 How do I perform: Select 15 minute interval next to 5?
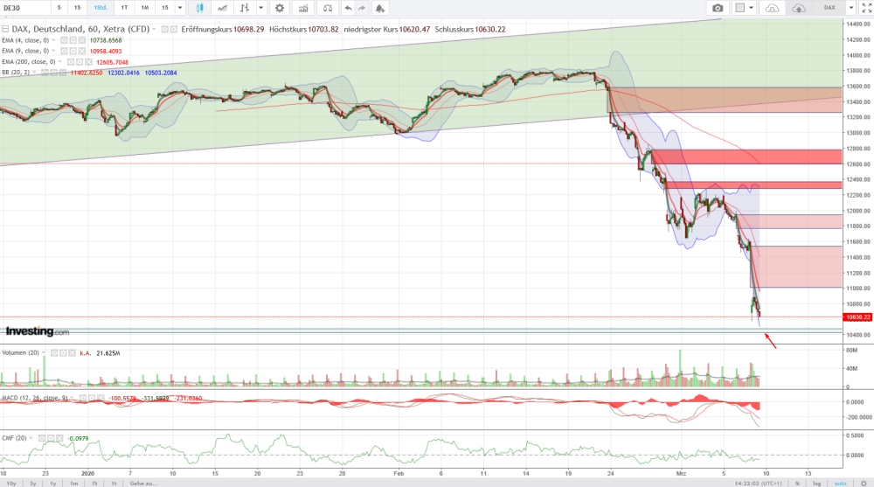pos(77,8)
